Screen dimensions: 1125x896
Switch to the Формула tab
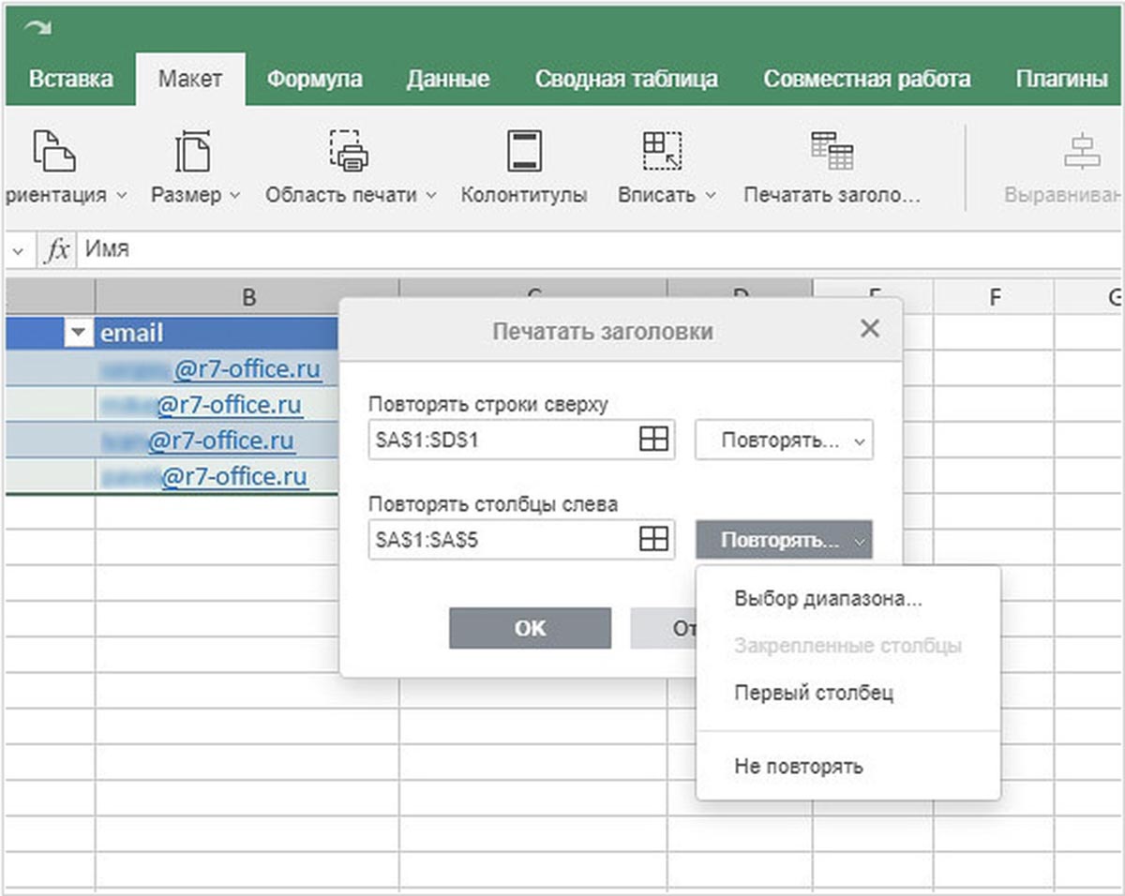[x=314, y=80]
